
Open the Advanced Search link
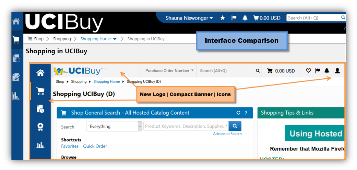tap(227, 134)
